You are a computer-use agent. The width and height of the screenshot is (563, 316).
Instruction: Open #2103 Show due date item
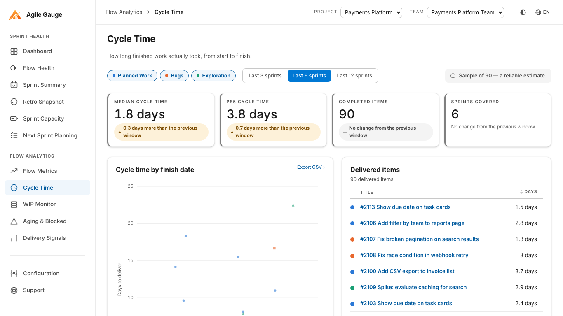pyautogui.click(x=406, y=303)
